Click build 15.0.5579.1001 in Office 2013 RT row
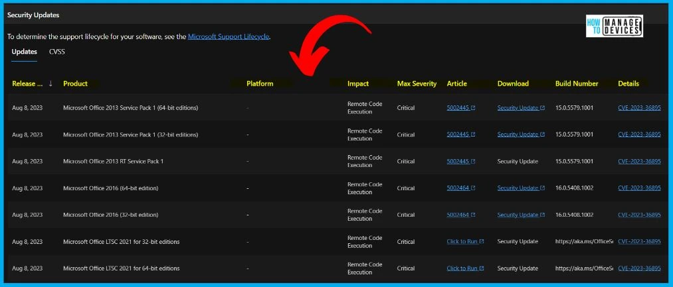The width and height of the screenshot is (673, 287). point(574,162)
